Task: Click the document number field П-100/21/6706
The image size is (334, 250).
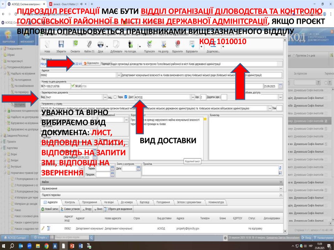Action: pyautogui.click(x=57, y=86)
